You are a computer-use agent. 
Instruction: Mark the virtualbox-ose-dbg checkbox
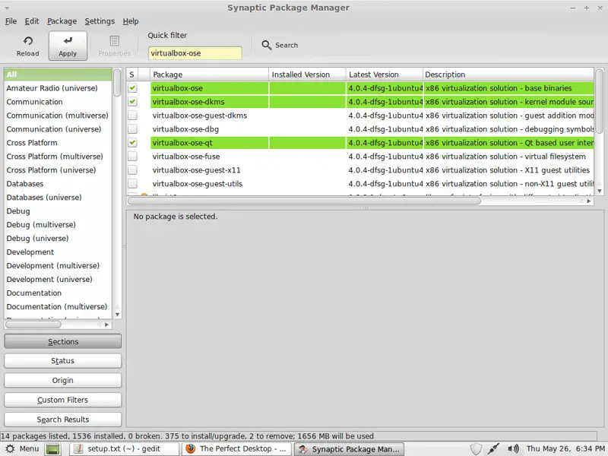click(132, 128)
